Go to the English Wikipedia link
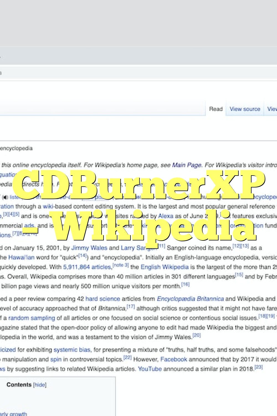 (x=165, y=267)
